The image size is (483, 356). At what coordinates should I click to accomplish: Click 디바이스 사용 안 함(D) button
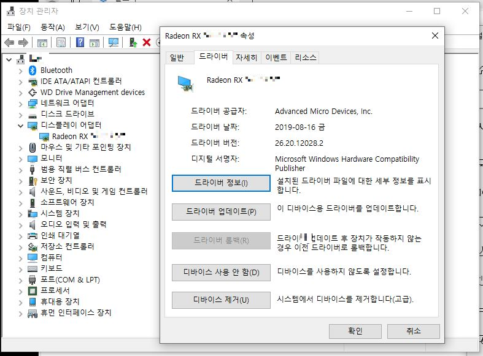221,273
